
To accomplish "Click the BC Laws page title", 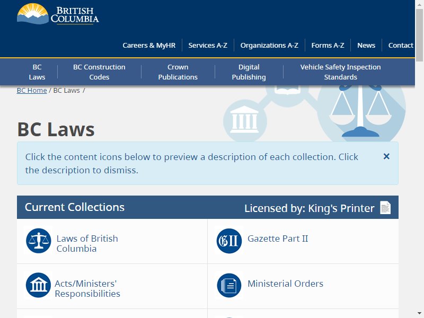I will pyautogui.click(x=56, y=129).
